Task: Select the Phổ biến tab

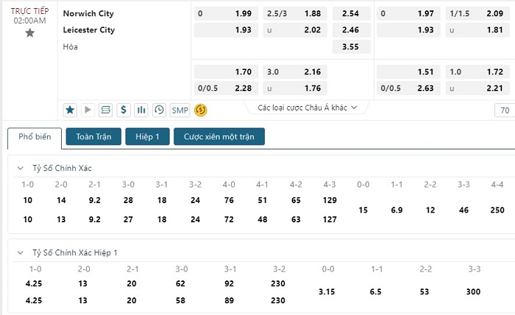Action: point(35,138)
